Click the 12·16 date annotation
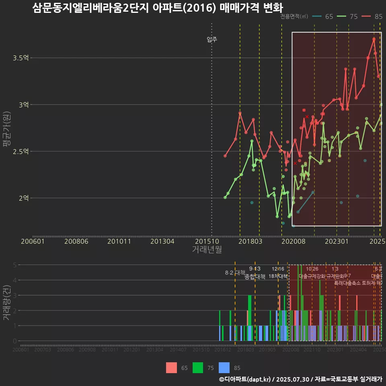Screen dimensions: 386x386 (x=278, y=269)
